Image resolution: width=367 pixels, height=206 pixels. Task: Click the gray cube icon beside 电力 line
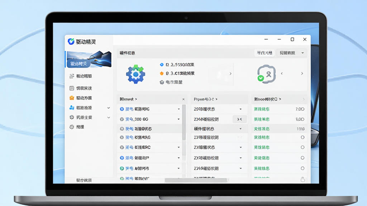162,82
